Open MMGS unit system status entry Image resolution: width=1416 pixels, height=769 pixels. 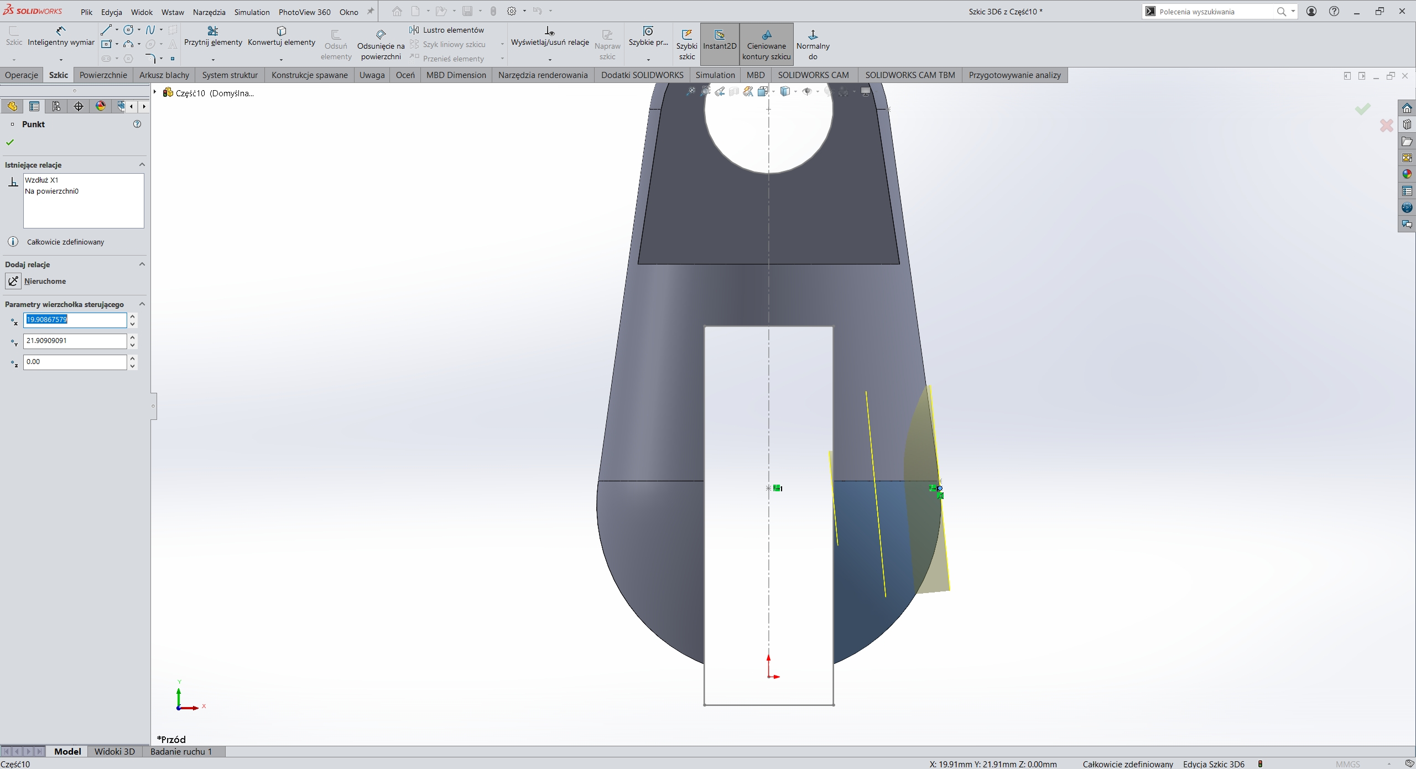click(1347, 764)
